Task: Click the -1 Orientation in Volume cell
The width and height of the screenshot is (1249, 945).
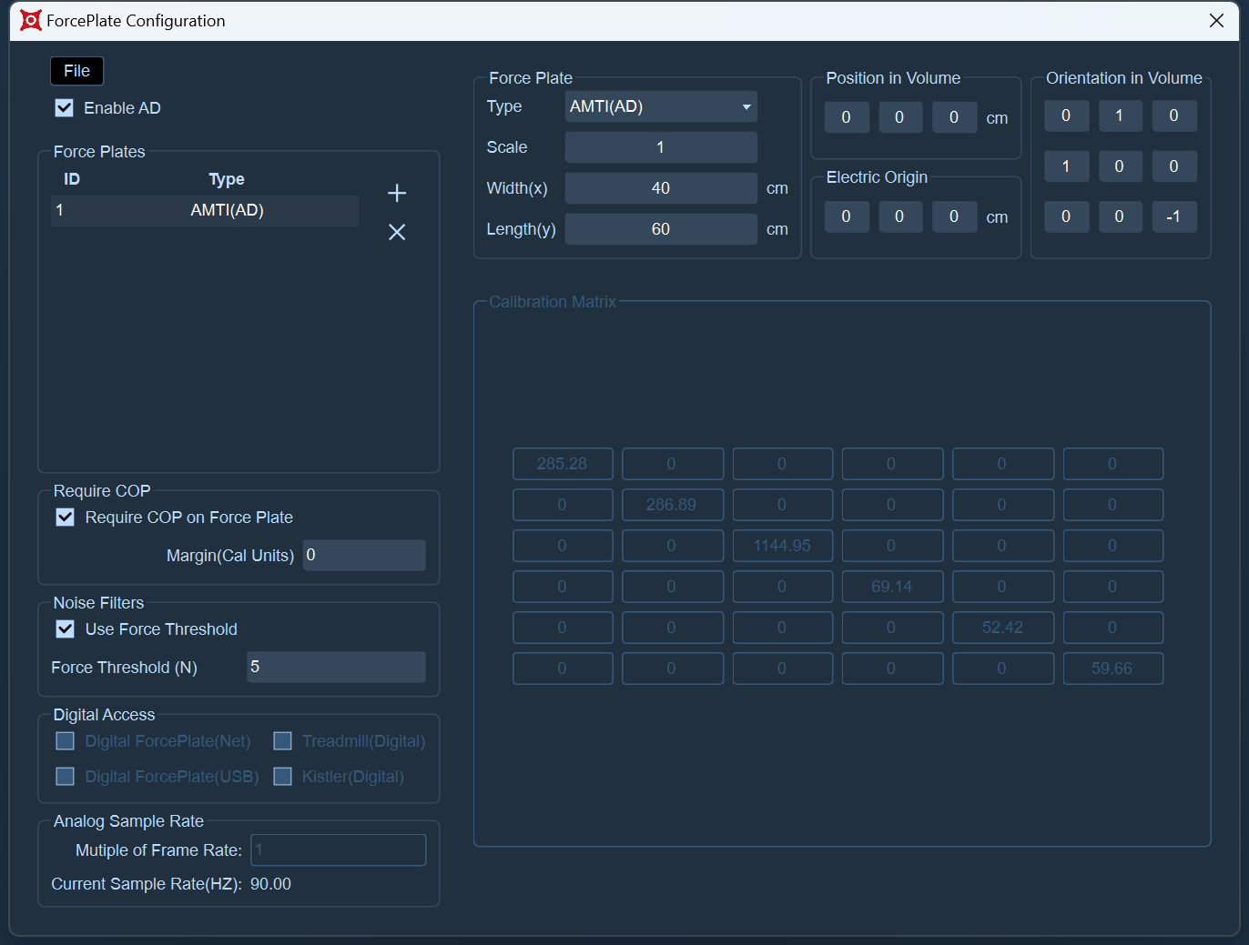Action: [1173, 216]
